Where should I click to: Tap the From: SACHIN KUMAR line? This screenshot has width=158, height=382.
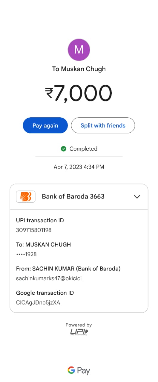pos(68,269)
